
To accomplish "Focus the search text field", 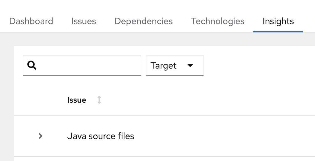I will (x=88, y=66).
